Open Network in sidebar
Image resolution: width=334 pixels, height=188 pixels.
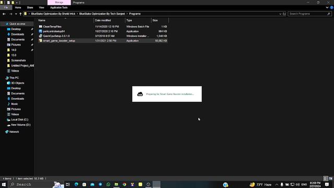[14, 132]
